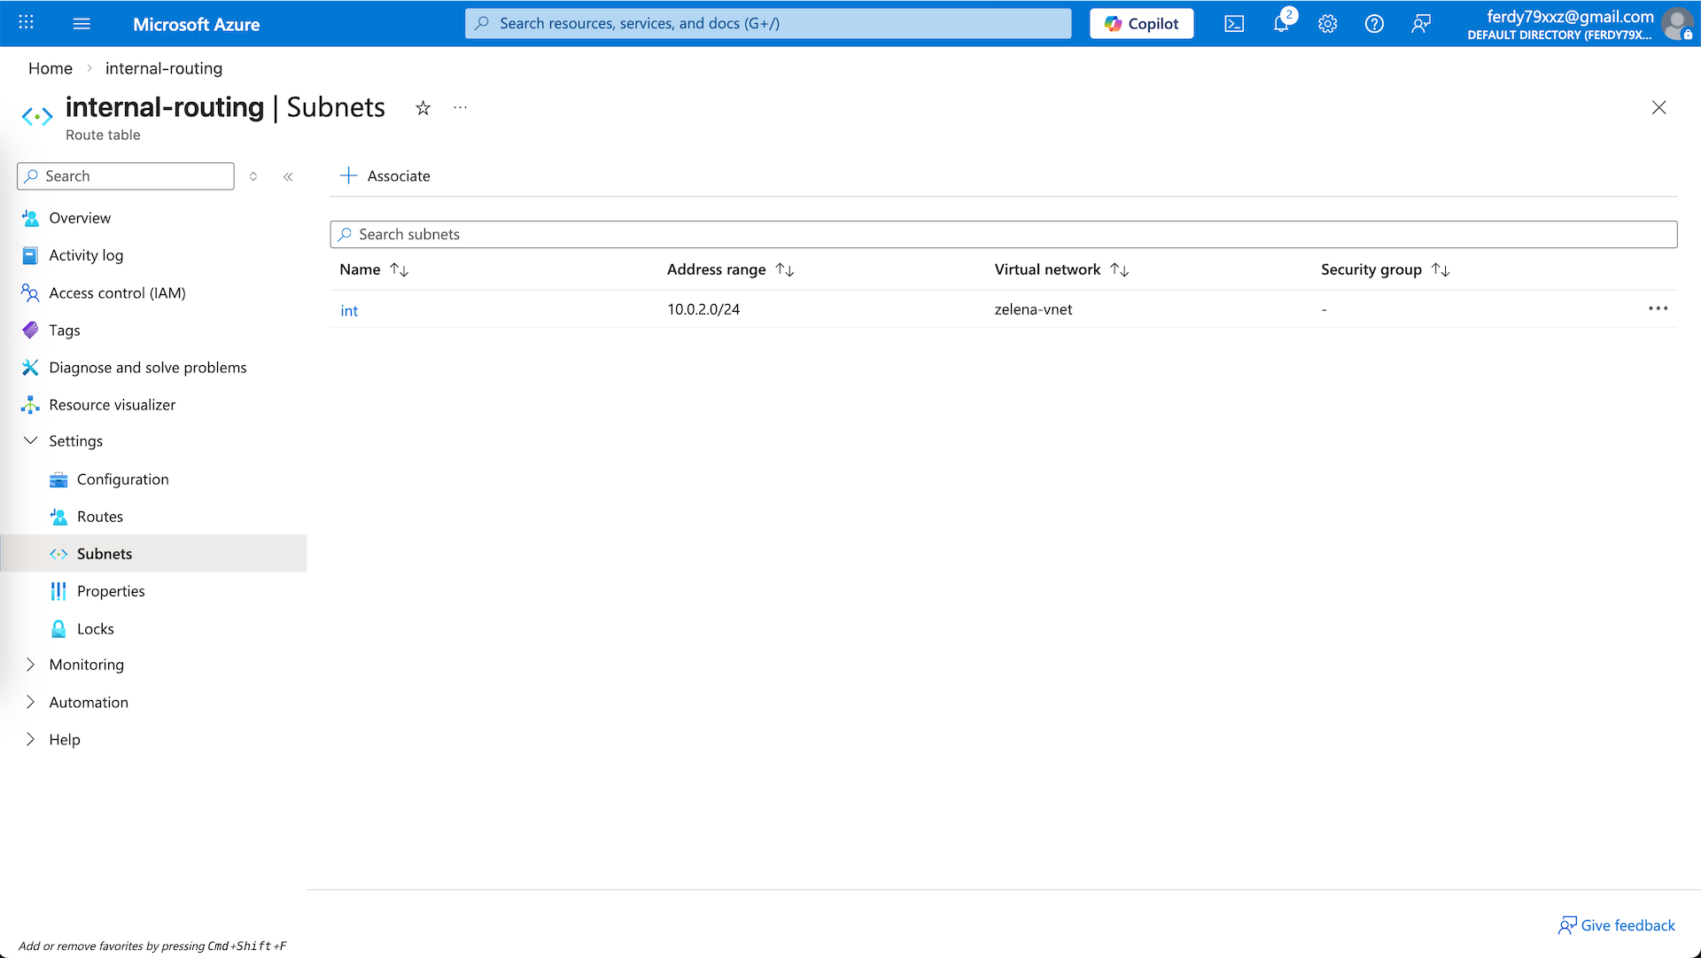The image size is (1701, 958).
Task: Open the int row ellipsis menu
Action: [x=1658, y=308]
